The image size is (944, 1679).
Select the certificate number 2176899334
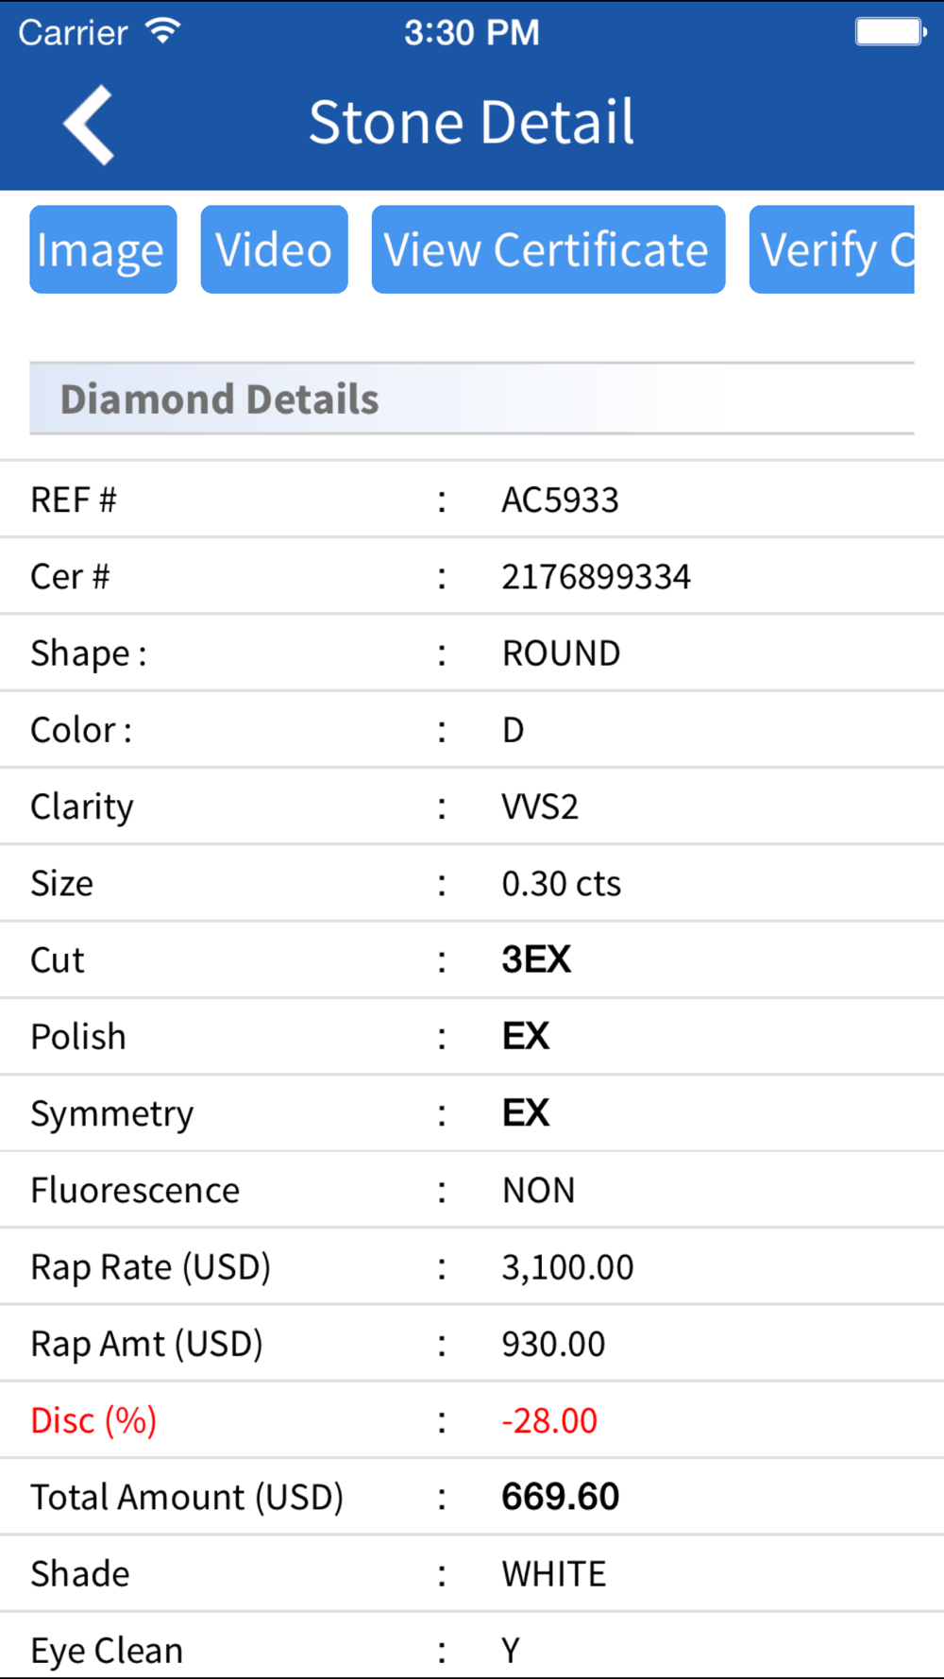[x=596, y=576]
